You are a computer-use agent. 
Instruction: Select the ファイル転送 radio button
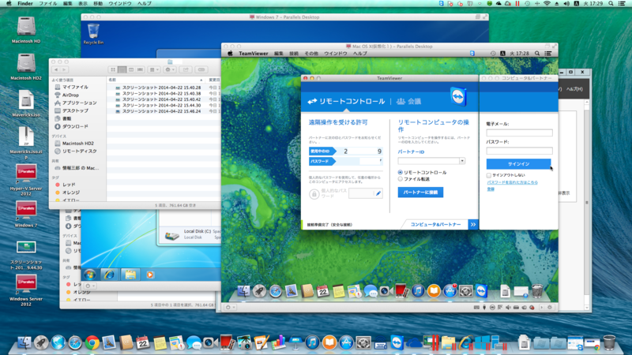[401, 179]
